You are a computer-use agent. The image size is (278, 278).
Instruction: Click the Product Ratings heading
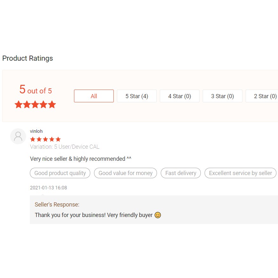pyautogui.click(x=28, y=58)
